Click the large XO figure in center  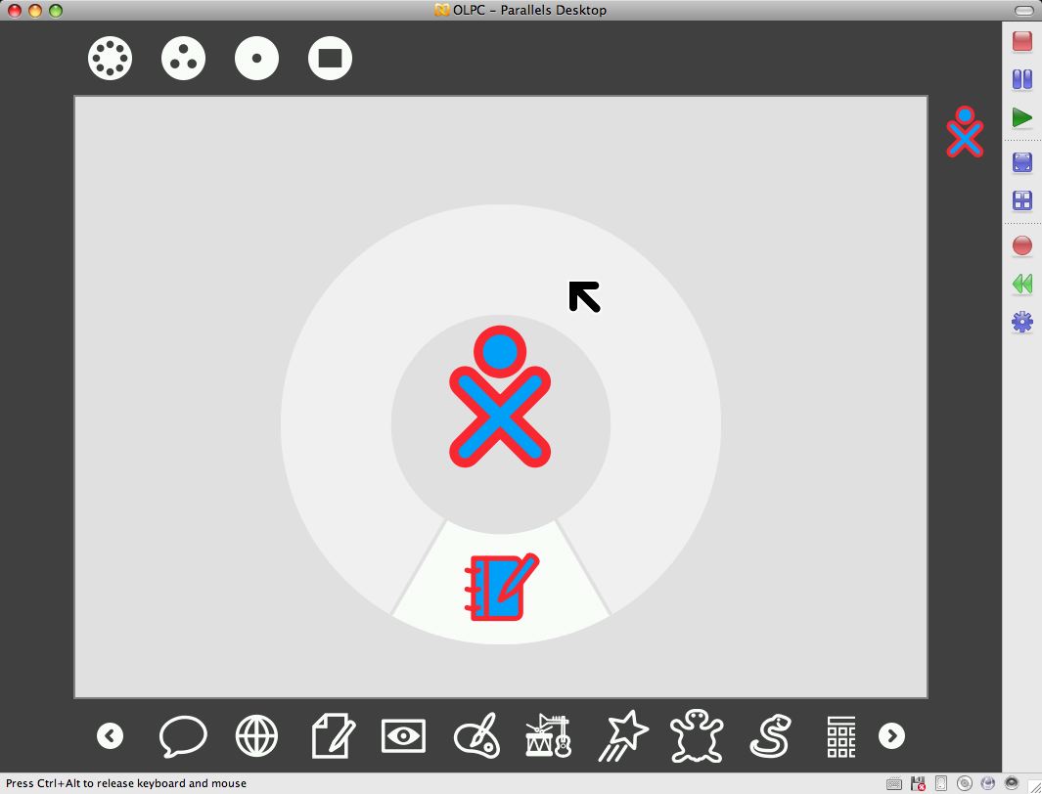500,398
